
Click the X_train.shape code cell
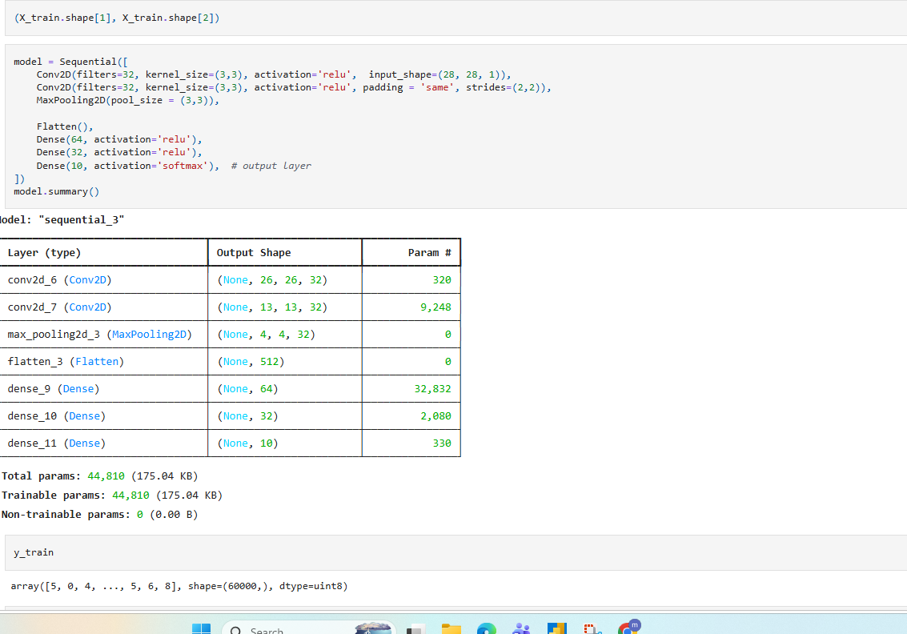tap(456, 18)
